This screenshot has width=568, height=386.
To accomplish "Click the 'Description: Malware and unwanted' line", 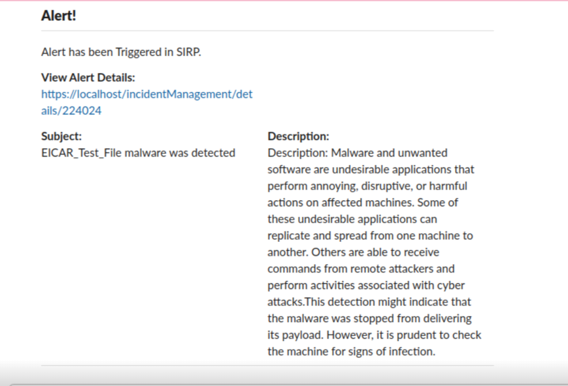I will [x=358, y=153].
